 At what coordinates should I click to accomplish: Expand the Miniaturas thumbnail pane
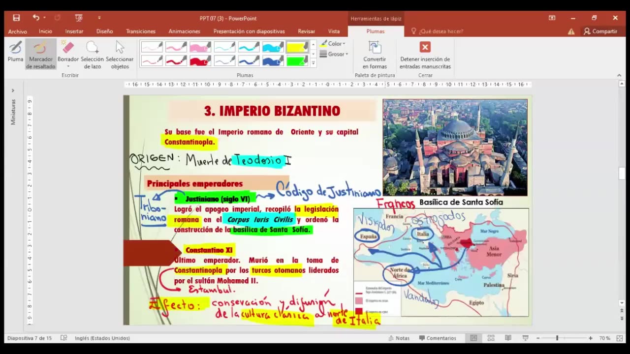tap(13, 90)
